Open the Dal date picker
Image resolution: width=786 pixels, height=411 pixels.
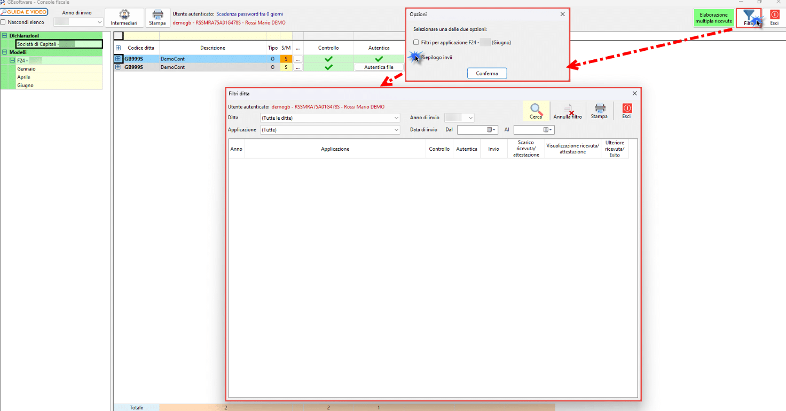491,130
